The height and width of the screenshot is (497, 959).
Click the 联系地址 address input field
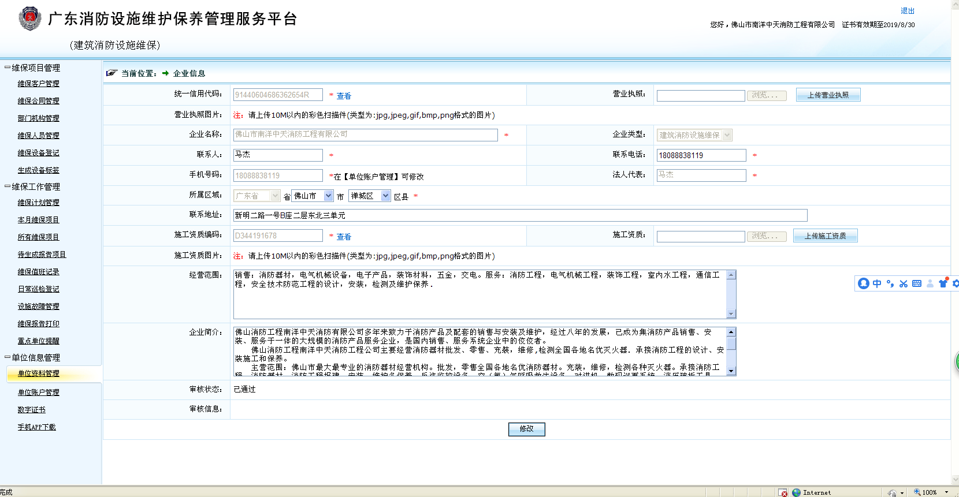[x=520, y=215]
